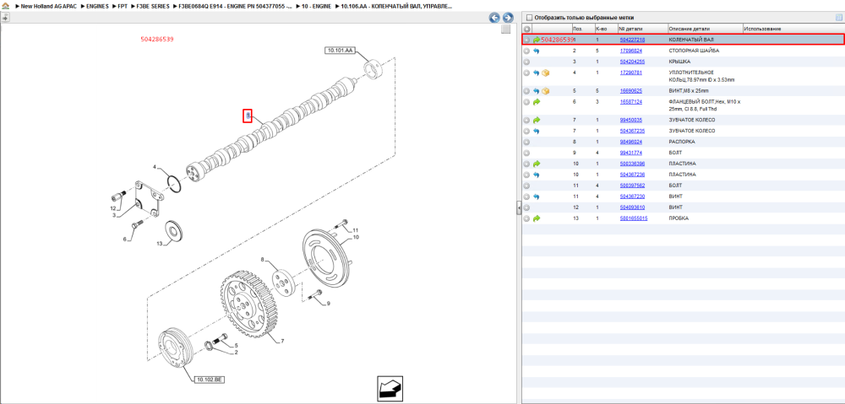Add БОЛТ 500397562 using its circle icon
The image size is (845, 404).
click(527, 186)
